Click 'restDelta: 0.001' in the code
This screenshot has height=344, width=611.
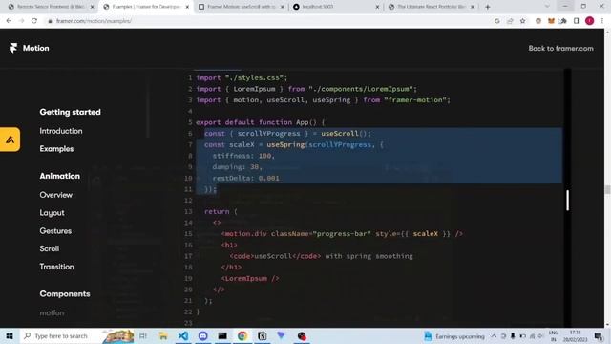click(245, 179)
